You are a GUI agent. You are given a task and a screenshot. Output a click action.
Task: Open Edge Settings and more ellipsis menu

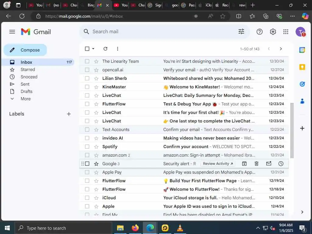[292, 16]
